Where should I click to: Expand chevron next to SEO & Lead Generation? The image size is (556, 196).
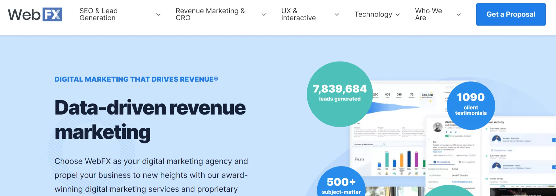pos(158,15)
